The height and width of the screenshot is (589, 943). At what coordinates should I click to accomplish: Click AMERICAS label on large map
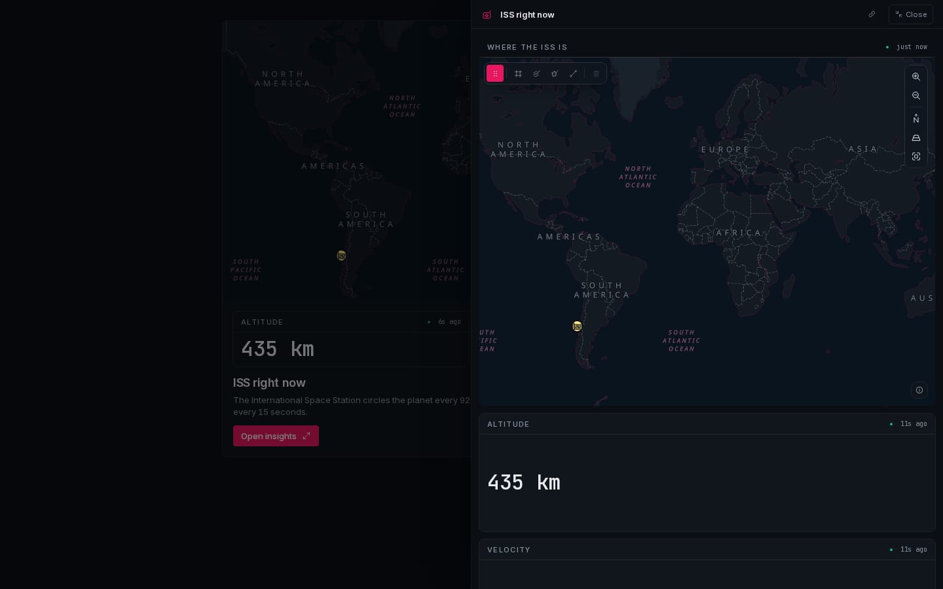pyautogui.click(x=569, y=236)
